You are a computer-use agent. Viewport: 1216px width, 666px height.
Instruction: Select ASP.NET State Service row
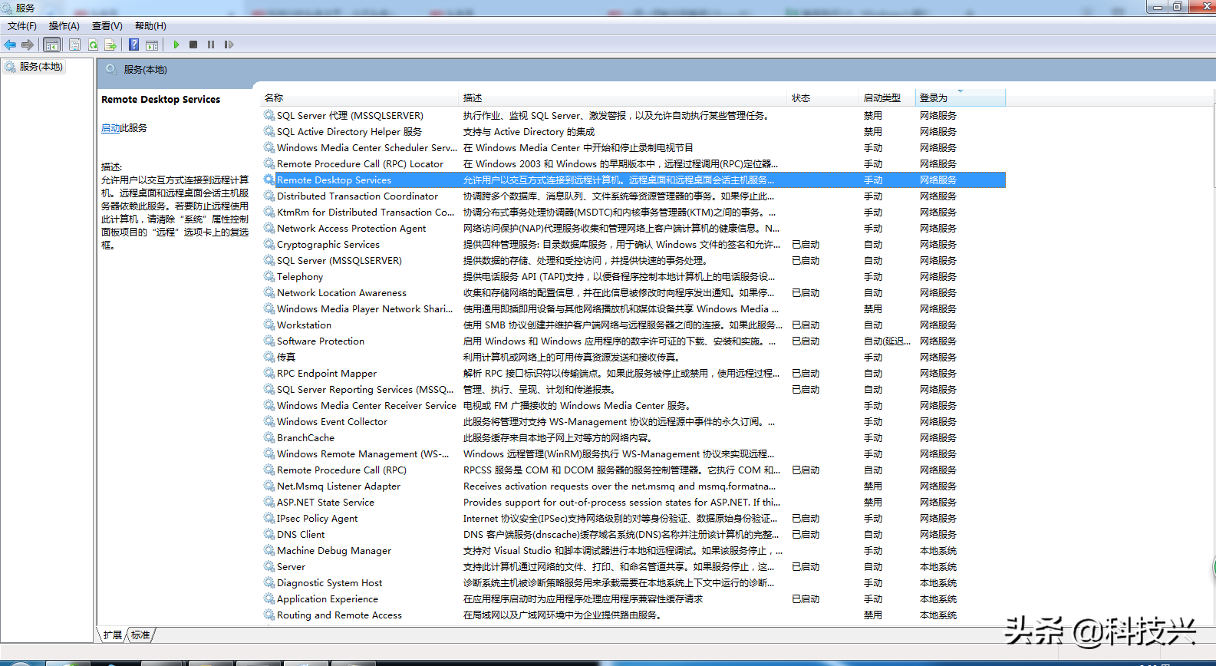click(x=634, y=502)
